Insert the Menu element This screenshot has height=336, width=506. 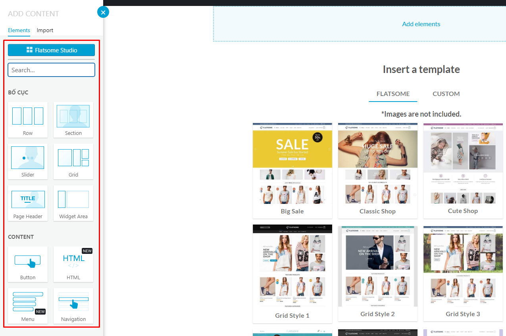click(x=28, y=305)
